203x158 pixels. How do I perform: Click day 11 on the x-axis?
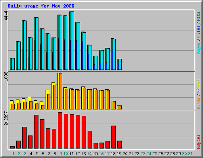point(71,154)
